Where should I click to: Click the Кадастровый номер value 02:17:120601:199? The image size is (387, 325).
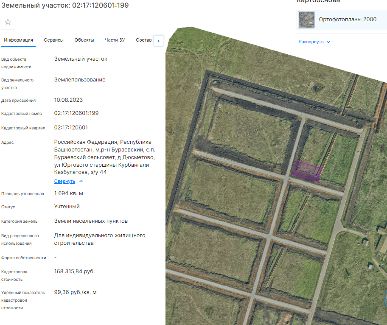pyautogui.click(x=76, y=113)
